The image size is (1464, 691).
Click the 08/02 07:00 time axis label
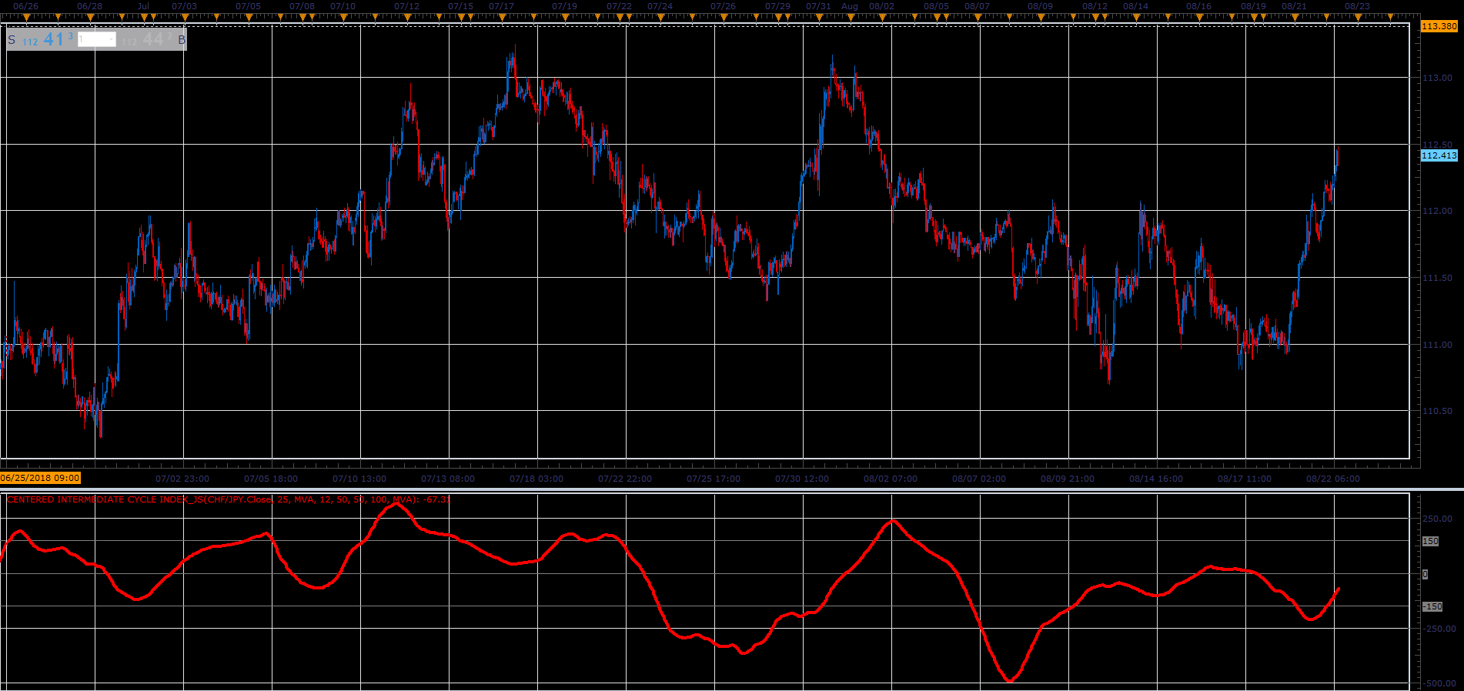pyautogui.click(x=891, y=479)
